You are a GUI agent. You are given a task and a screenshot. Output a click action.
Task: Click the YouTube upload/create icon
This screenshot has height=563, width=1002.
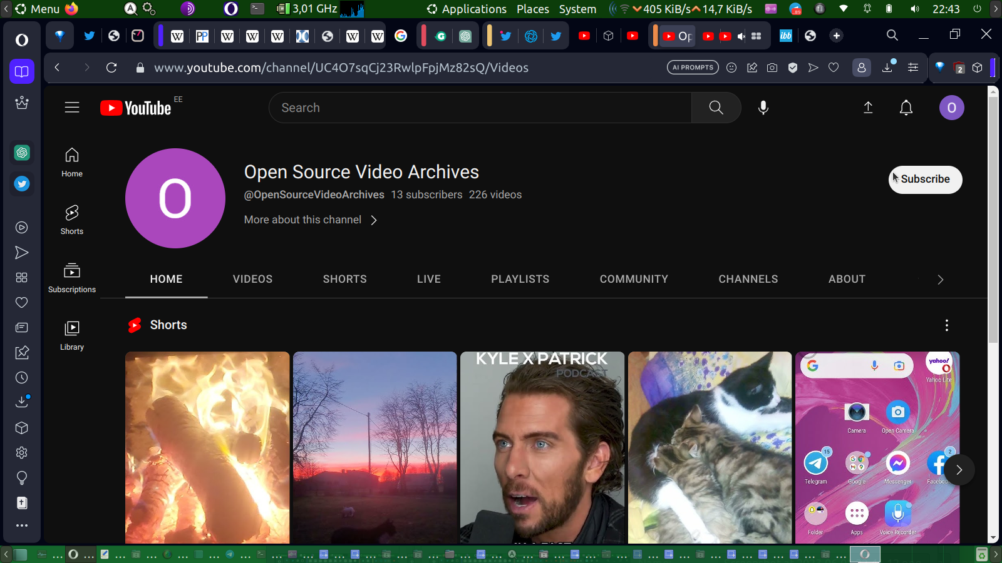868,108
